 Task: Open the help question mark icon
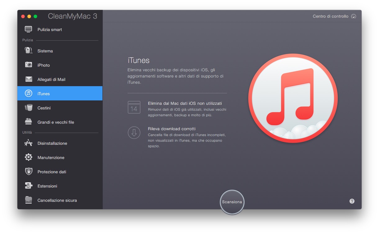pos(352,201)
